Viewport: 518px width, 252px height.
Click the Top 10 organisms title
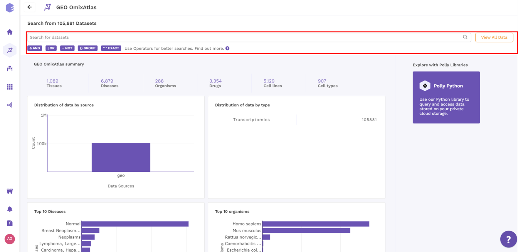click(x=232, y=212)
